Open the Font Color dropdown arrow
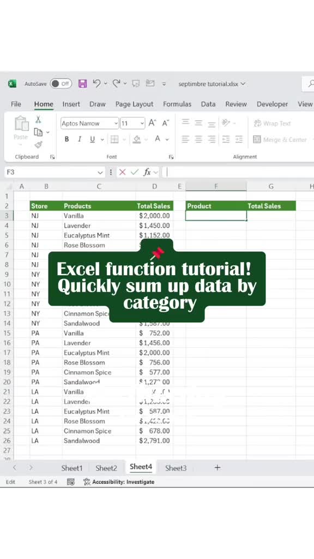 pos(167,139)
